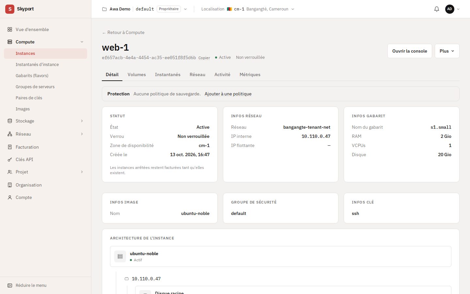
Task: Switch to the Détail tab
Action: click(112, 74)
